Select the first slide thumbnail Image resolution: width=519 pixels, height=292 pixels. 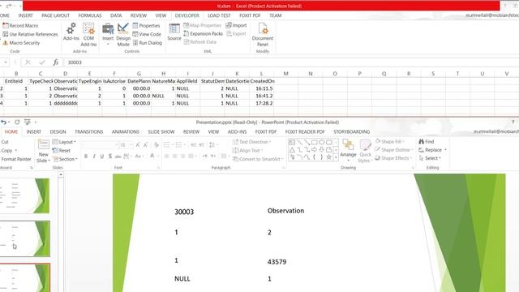[x=24, y=195]
